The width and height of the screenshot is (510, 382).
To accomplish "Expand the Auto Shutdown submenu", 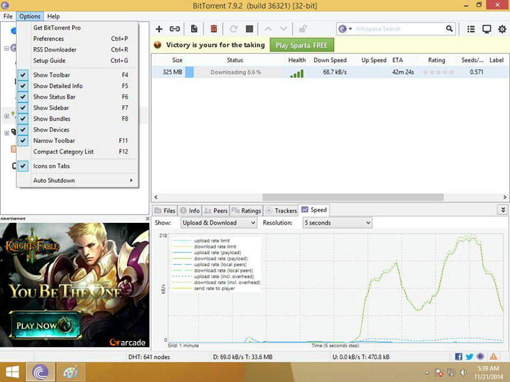I will (x=77, y=181).
